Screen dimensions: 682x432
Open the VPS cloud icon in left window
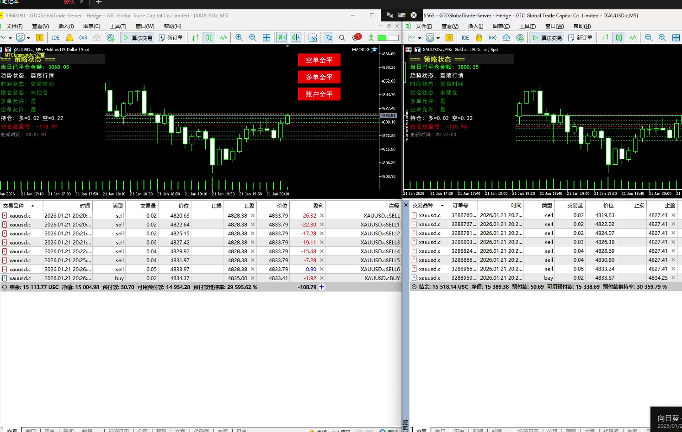(97, 38)
